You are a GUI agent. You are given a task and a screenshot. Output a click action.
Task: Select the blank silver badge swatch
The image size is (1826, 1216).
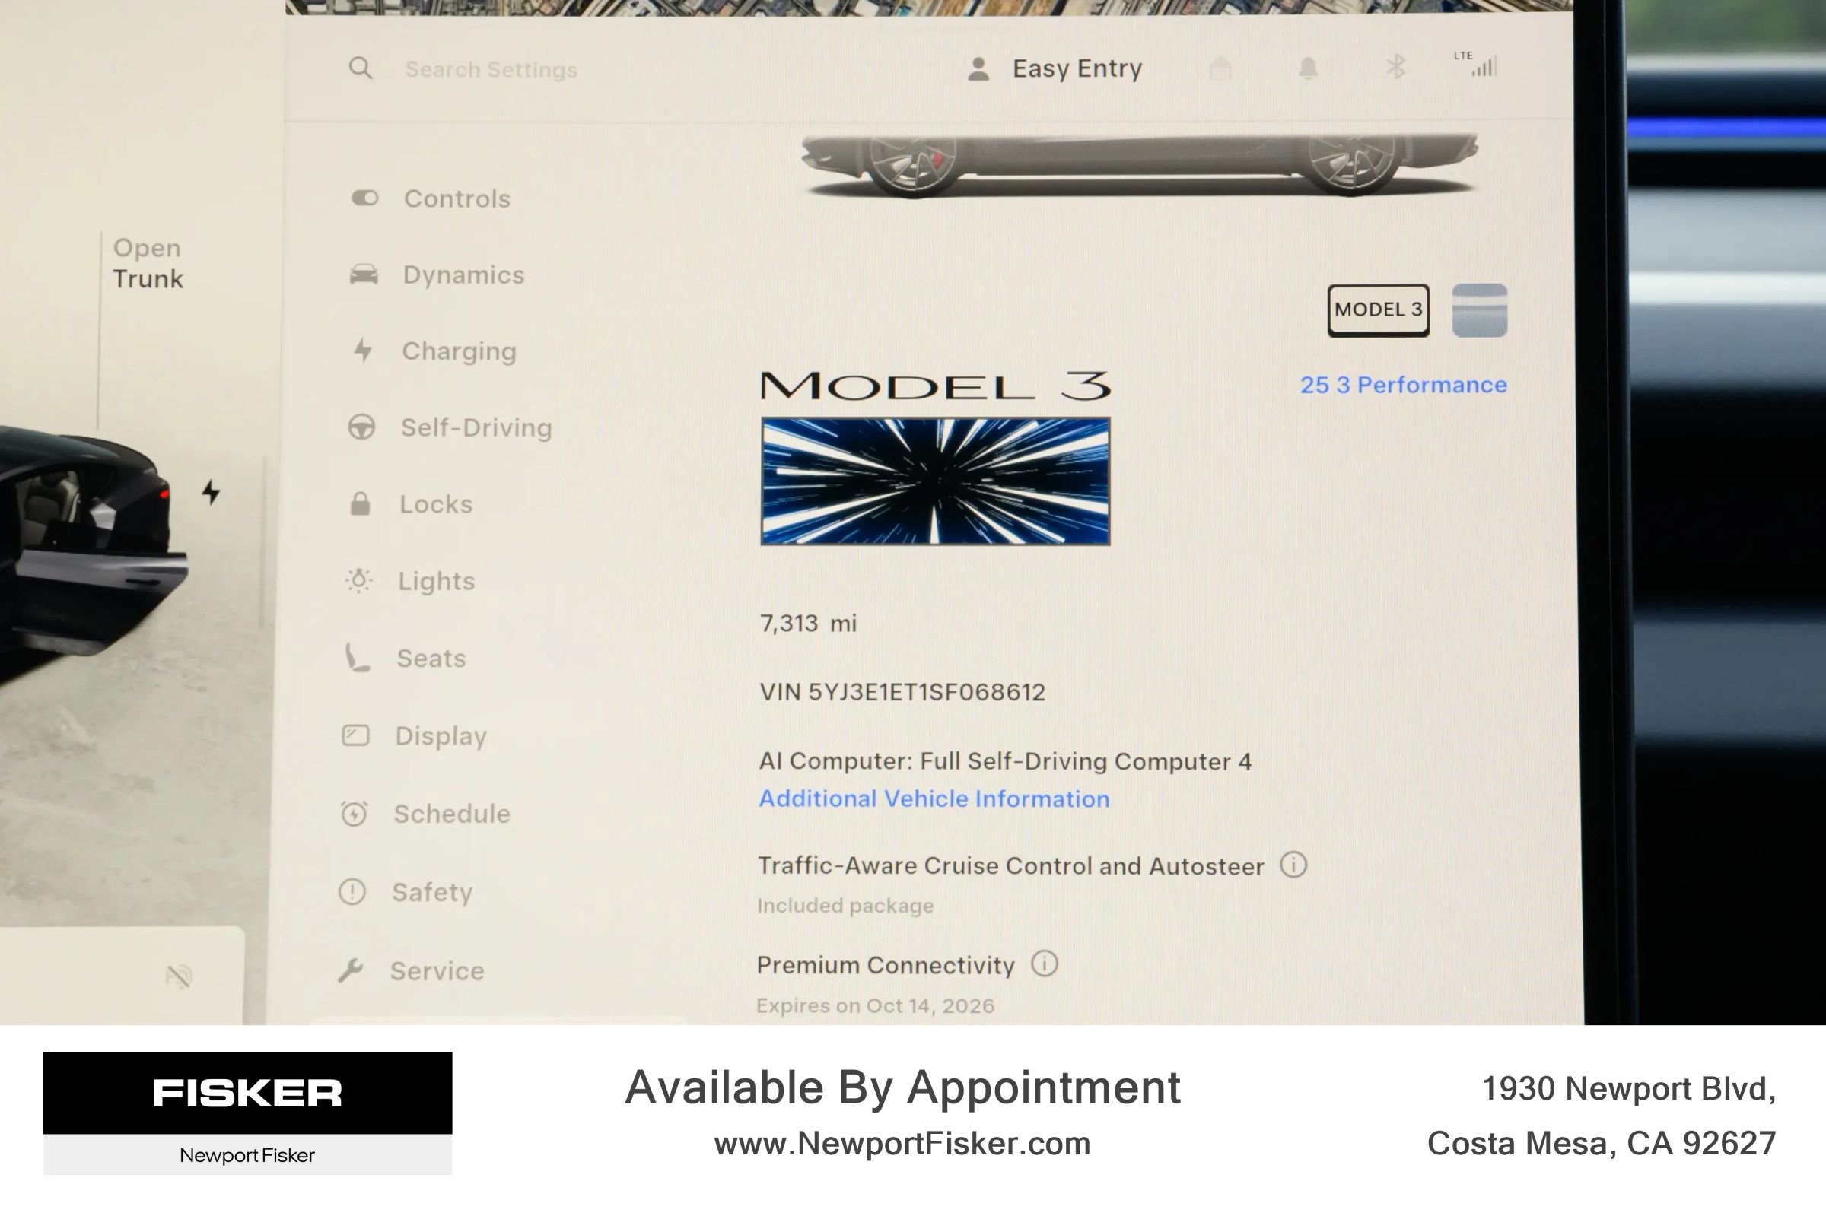coord(1479,310)
